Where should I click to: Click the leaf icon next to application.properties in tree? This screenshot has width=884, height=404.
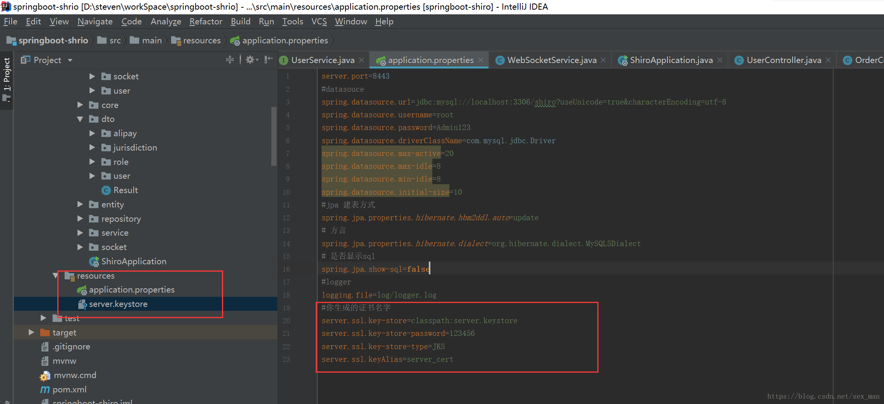pyautogui.click(x=82, y=289)
